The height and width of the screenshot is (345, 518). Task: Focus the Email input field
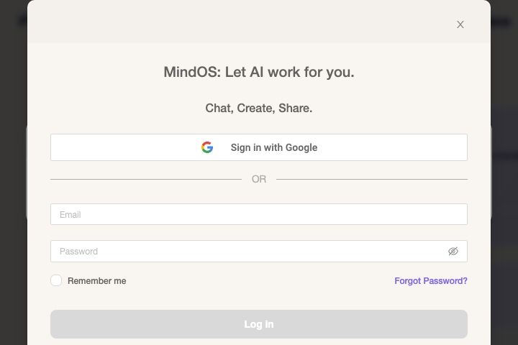[x=259, y=214]
